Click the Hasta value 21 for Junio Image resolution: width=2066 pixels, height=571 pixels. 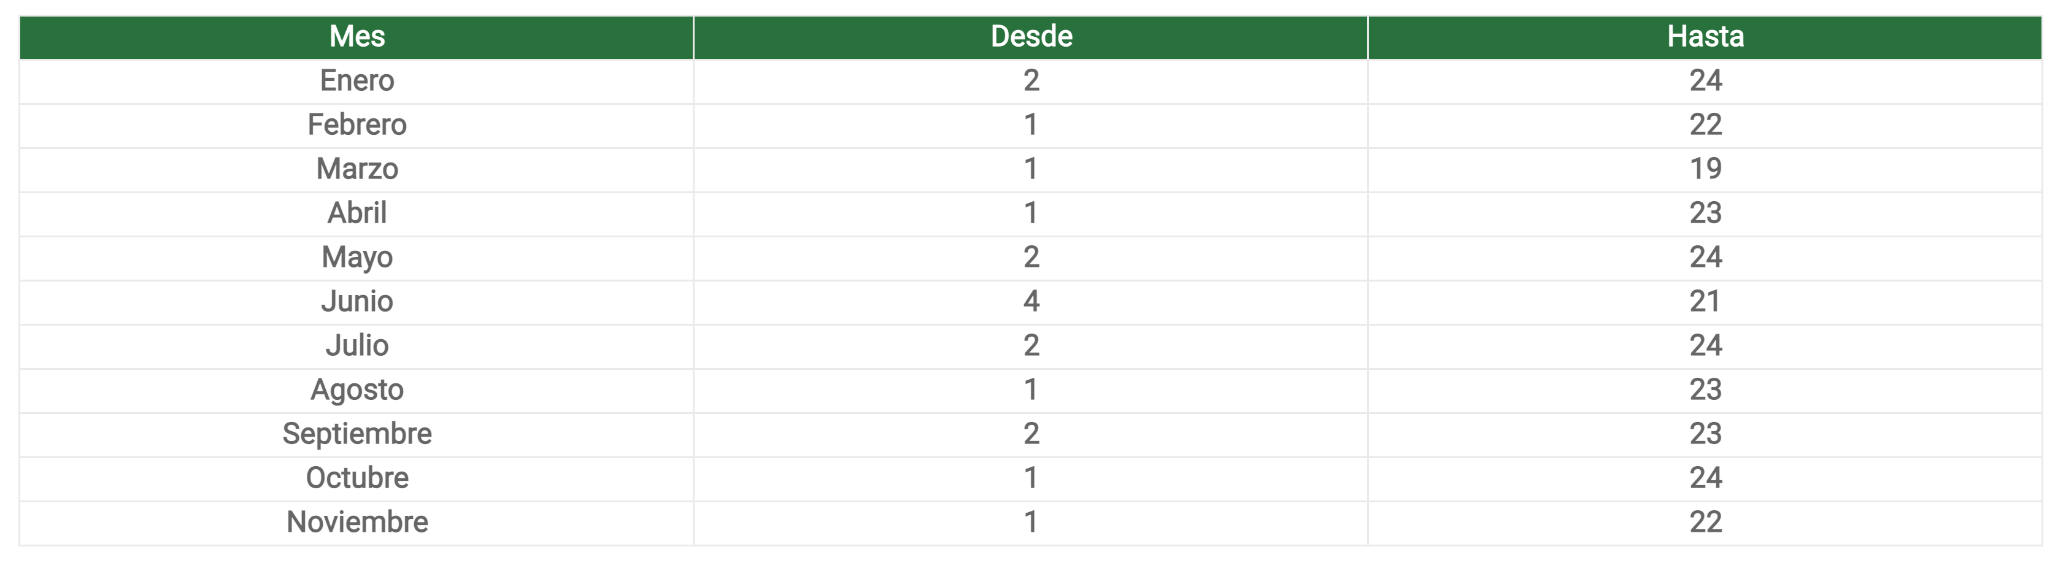coord(1705,302)
